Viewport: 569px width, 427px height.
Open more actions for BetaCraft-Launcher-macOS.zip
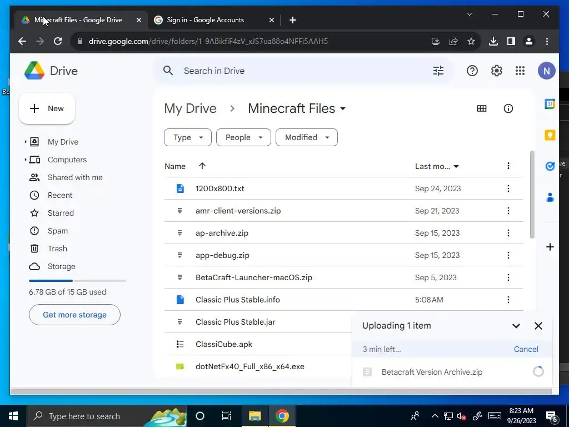[x=508, y=277]
